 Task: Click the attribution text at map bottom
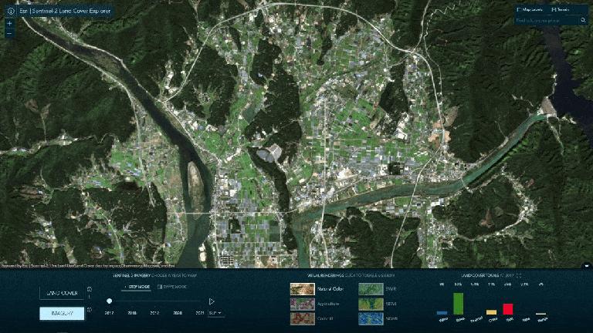pyautogui.click(x=88, y=266)
